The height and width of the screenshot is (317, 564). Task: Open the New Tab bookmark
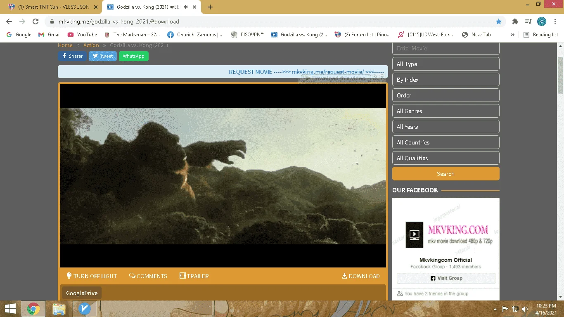point(476,35)
